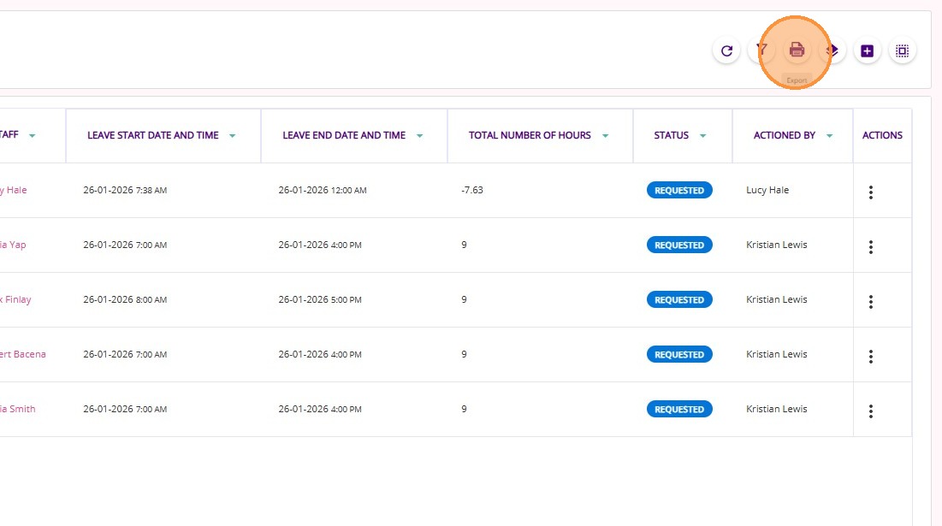The width and height of the screenshot is (942, 526).
Task: Open the Status column dropdown arrow
Action: click(x=702, y=136)
